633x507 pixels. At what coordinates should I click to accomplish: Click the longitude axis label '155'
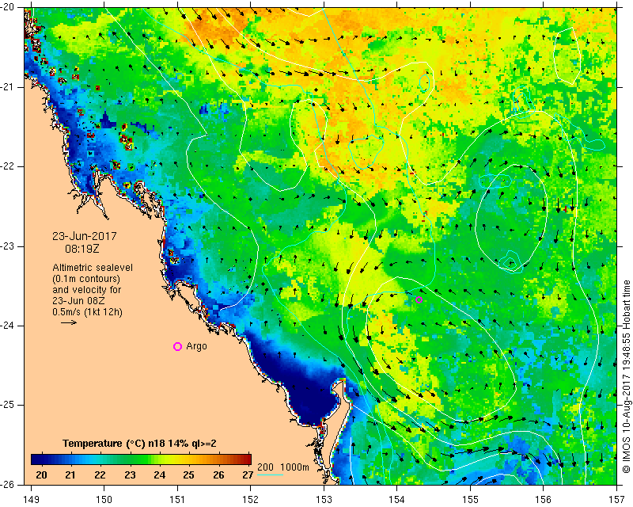click(470, 500)
